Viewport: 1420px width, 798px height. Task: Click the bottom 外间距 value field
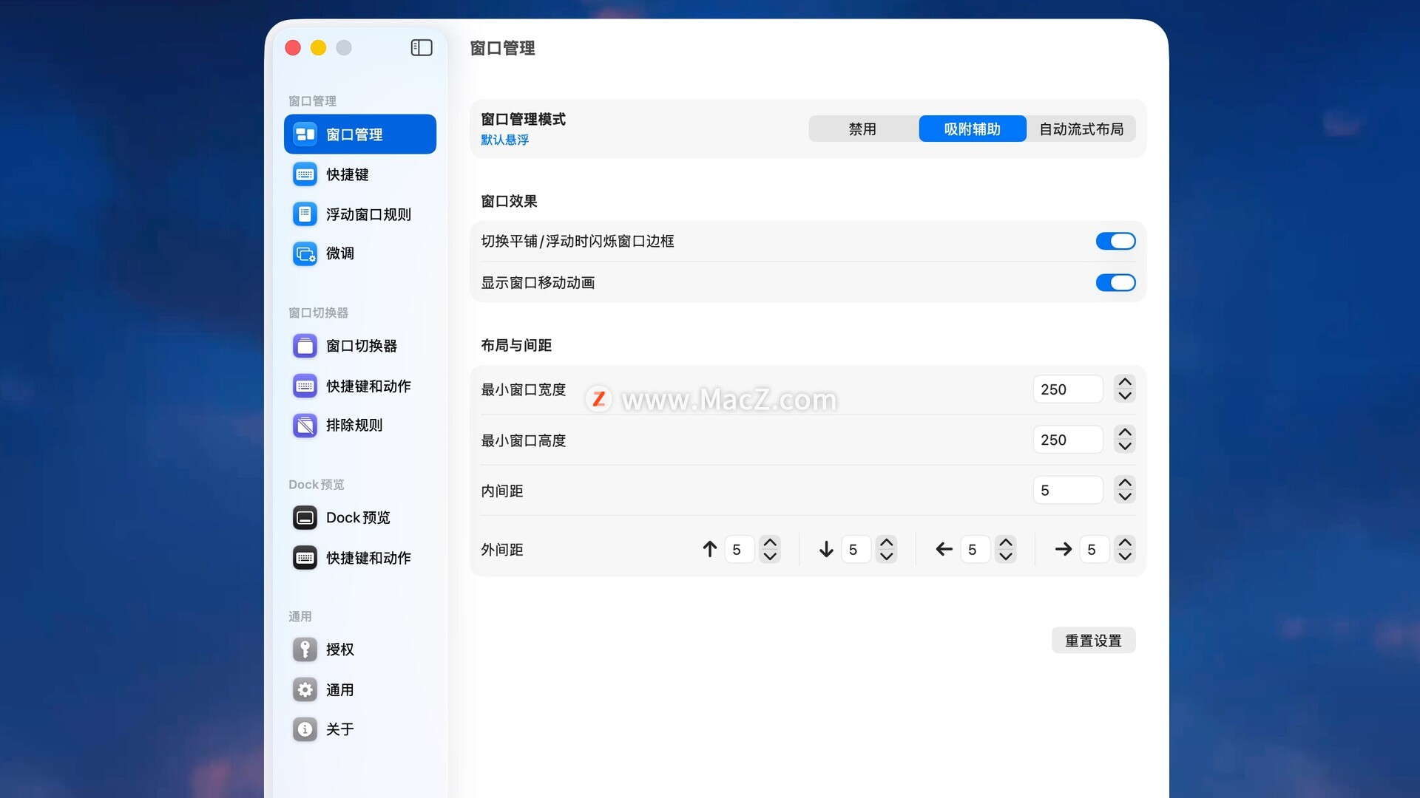(856, 549)
